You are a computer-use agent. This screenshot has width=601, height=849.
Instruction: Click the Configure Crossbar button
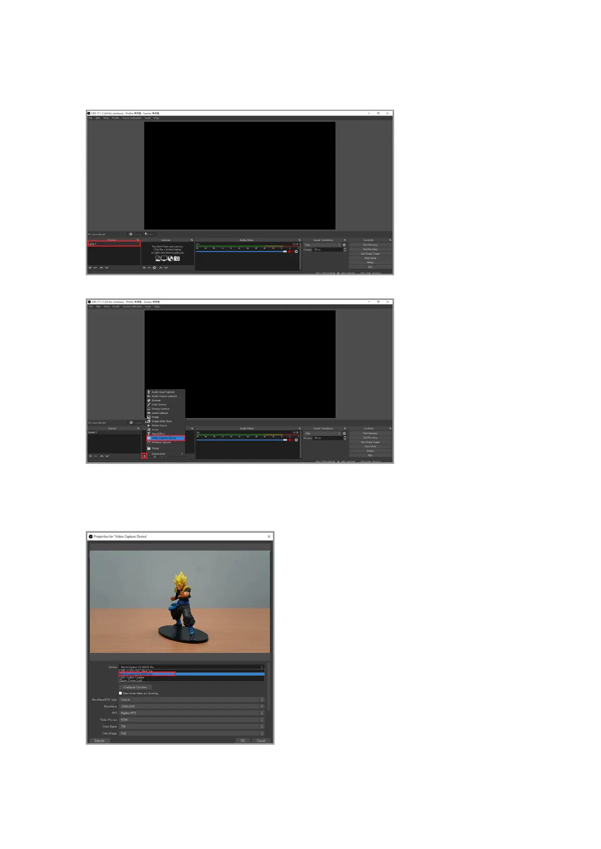tap(135, 687)
